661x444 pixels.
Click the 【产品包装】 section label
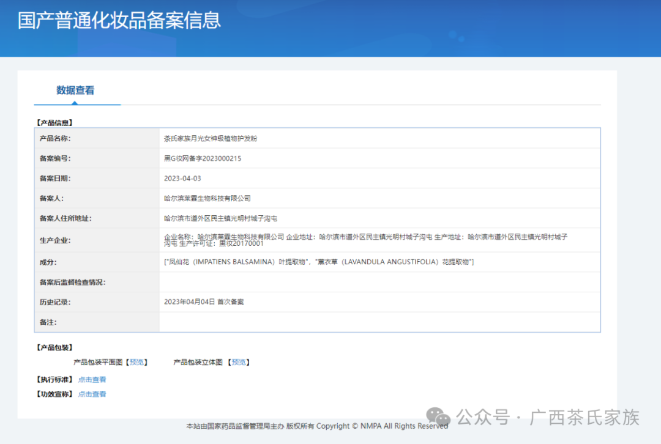(x=54, y=347)
